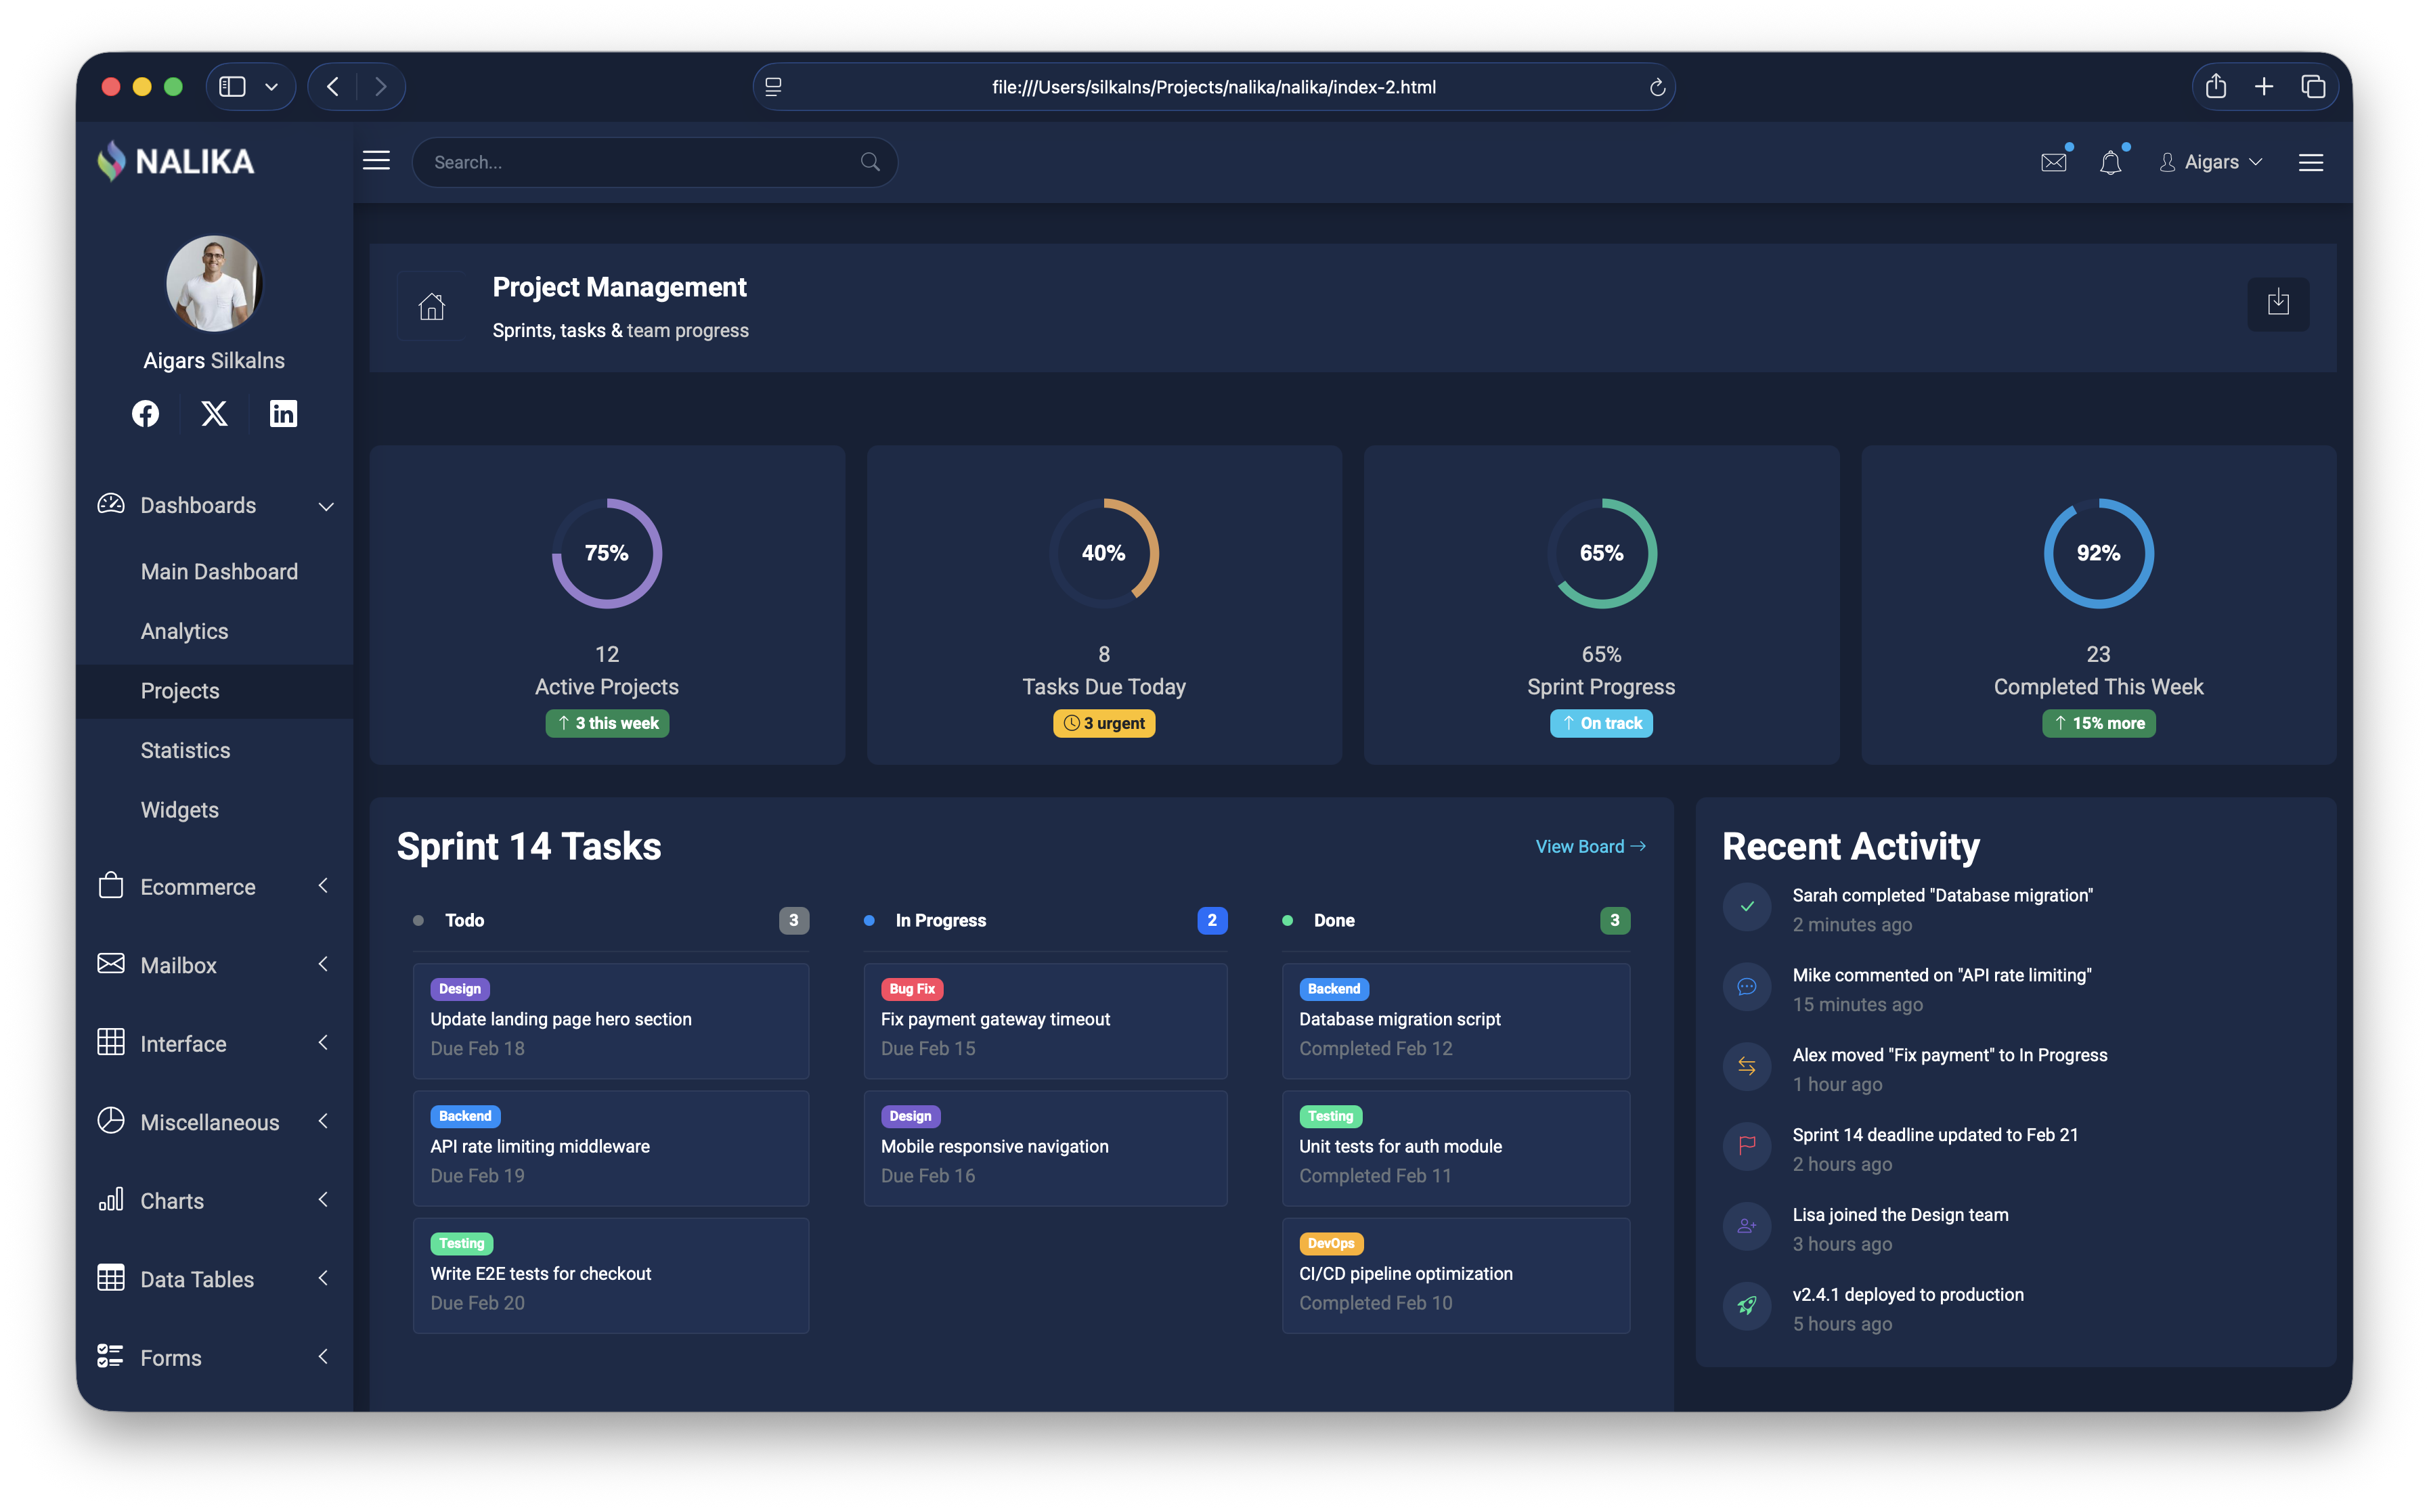Click the LinkedIn icon under the profile picture
The image size is (2429, 1512).
283,413
